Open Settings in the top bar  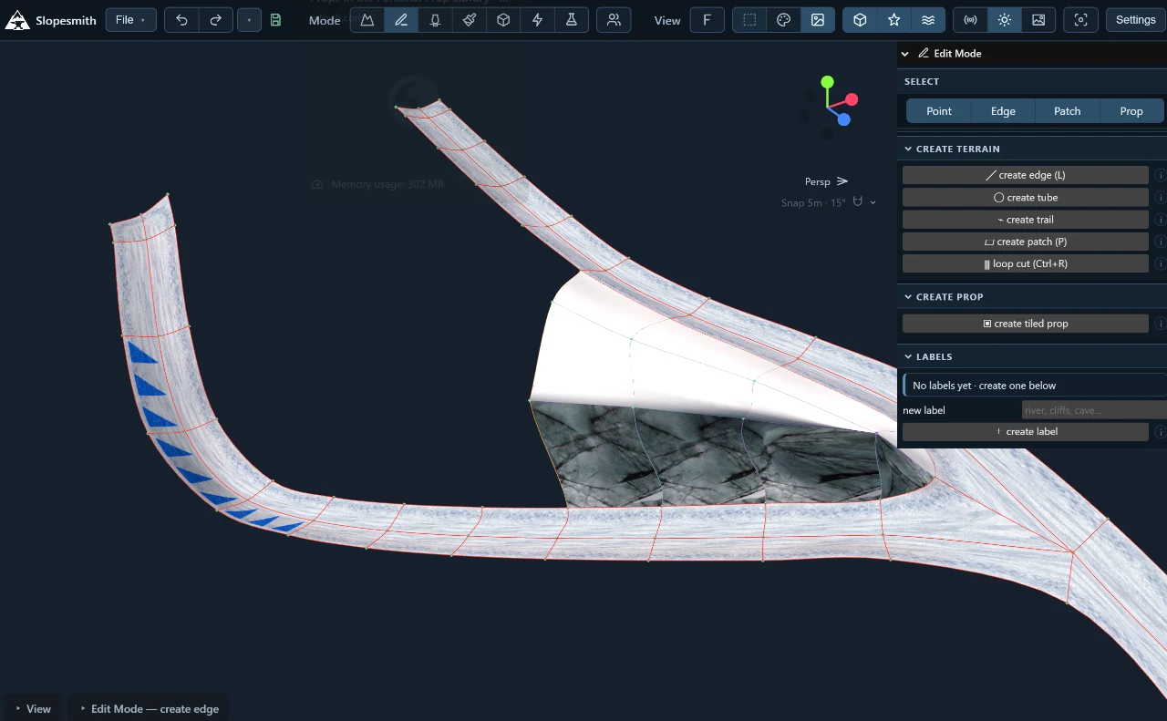[x=1135, y=20]
